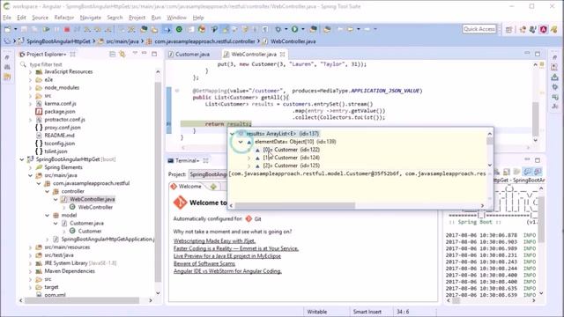564x317 pixels.
Task: Open the Refactor menu
Action: point(64,18)
